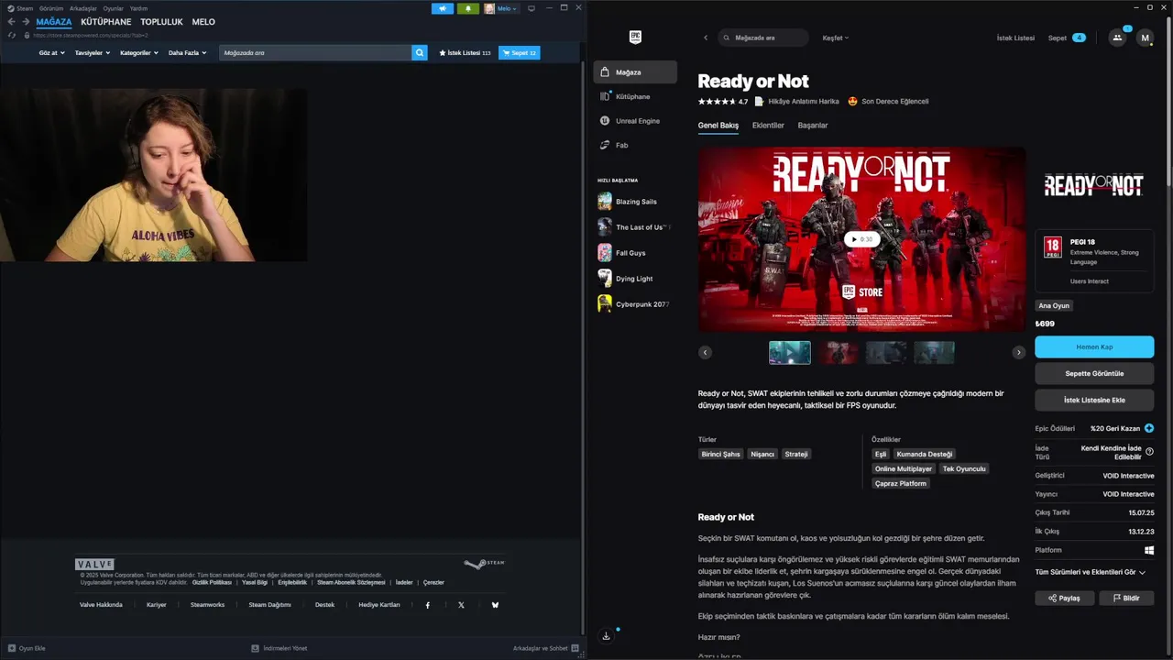Click the Facebook icon in Steam footer

pos(427,605)
